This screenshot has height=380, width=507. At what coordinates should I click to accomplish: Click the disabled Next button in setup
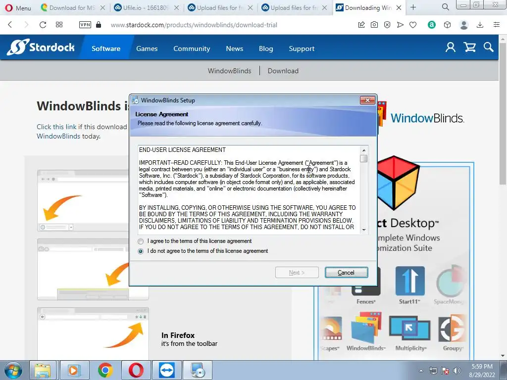[x=297, y=273]
